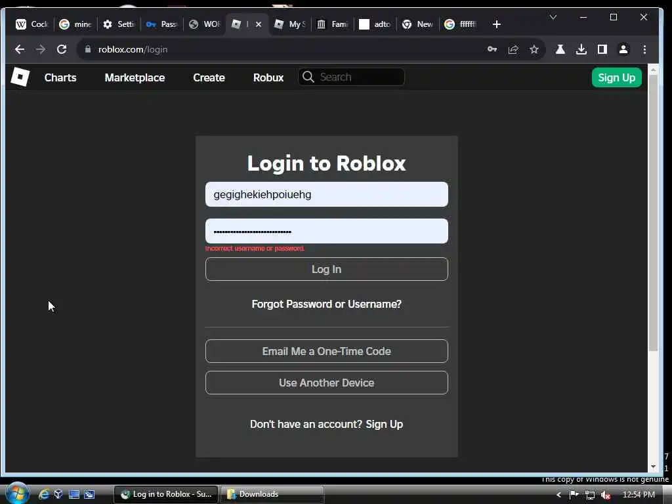Click 'Email Me a One-Time Code' button

327,351
